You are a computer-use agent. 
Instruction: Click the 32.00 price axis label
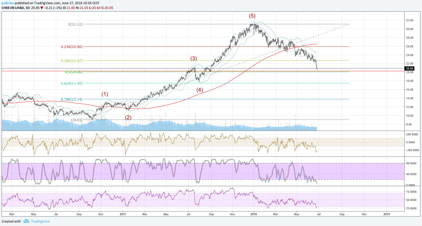(410, 20)
